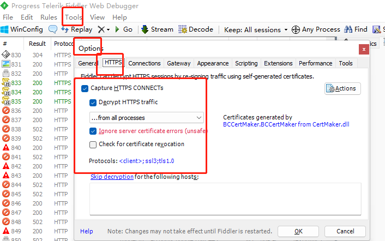
Task: Click the Remove X icon in toolbar
Action: point(101,29)
